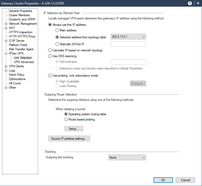Enable Use DNS resolving option

50,56
